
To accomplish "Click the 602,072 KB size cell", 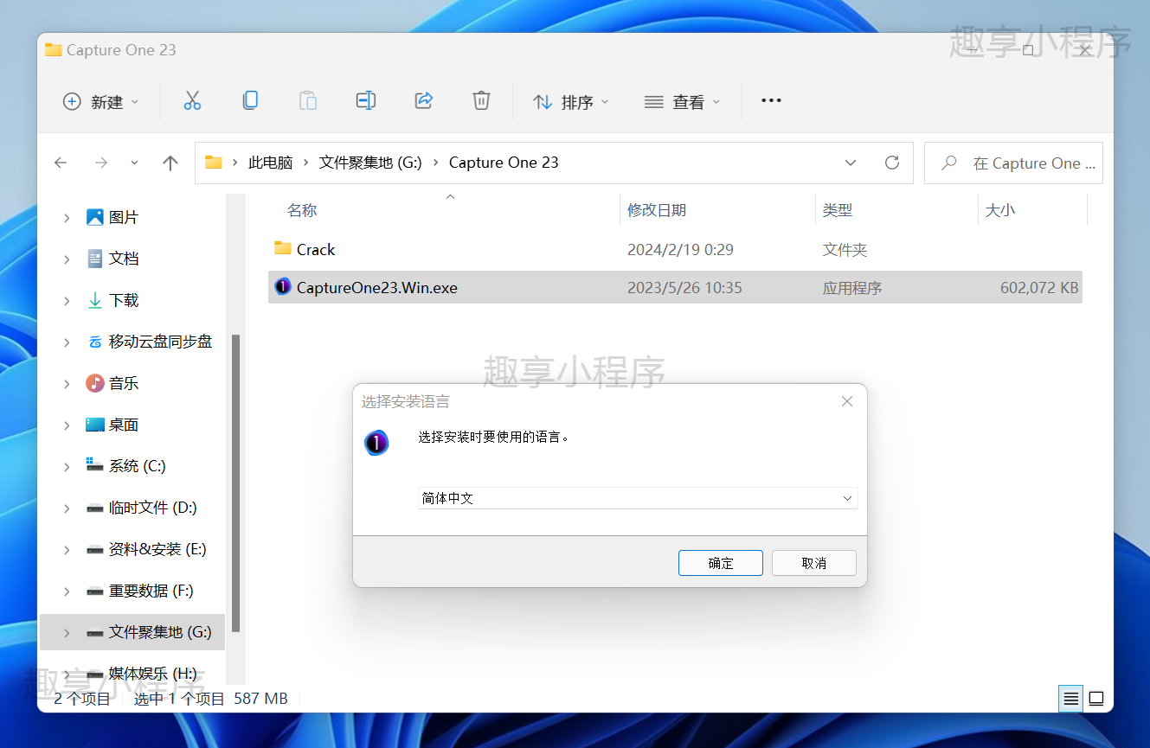I will tap(1039, 288).
